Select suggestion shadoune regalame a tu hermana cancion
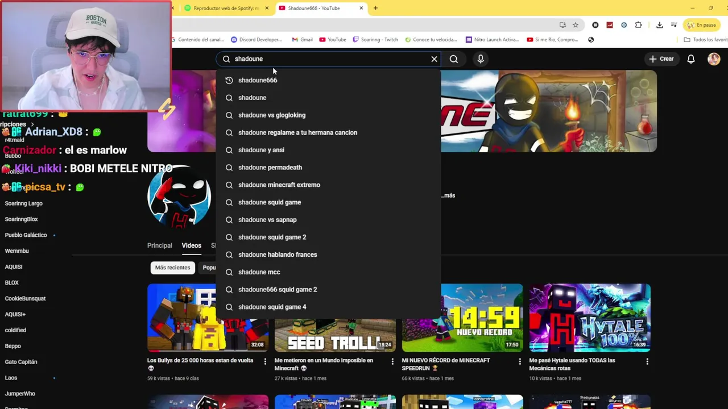The width and height of the screenshot is (728, 409). coord(328,132)
